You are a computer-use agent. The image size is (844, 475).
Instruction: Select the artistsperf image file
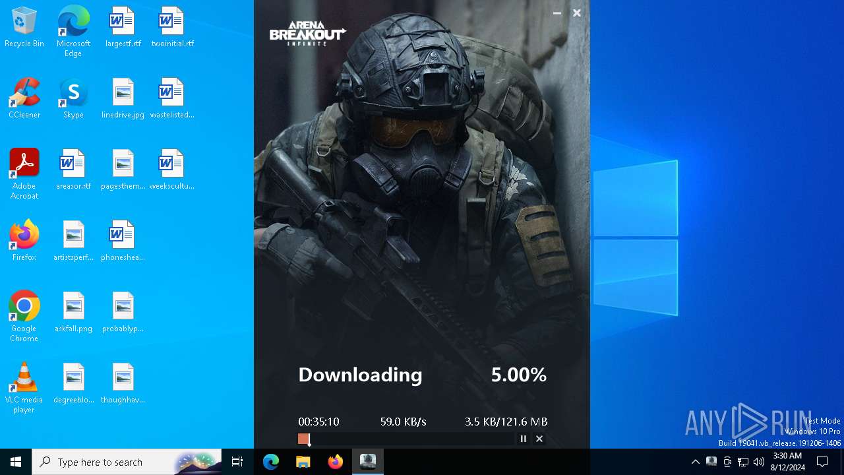coord(73,241)
